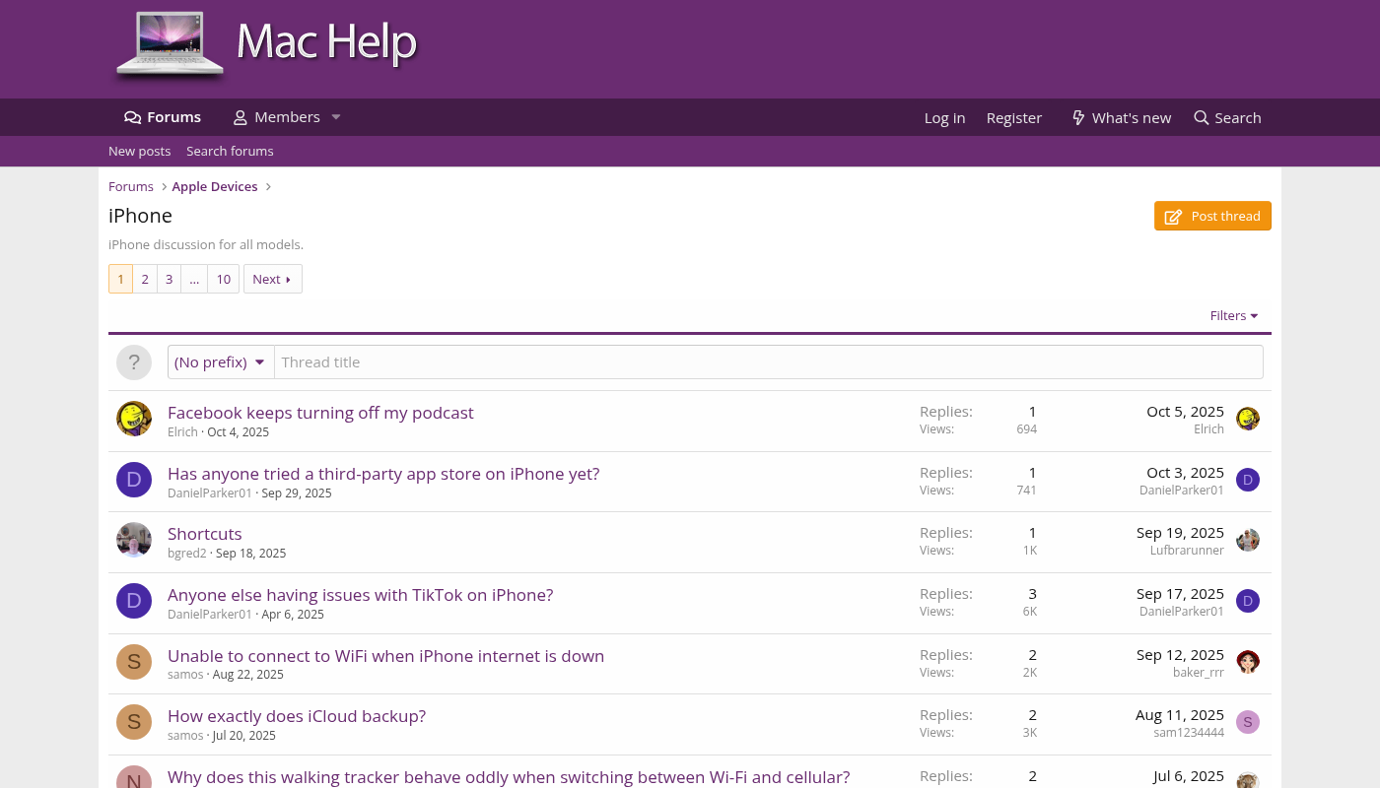Click the question mark avatar placeholder
This screenshot has height=788, width=1380.
click(x=134, y=362)
